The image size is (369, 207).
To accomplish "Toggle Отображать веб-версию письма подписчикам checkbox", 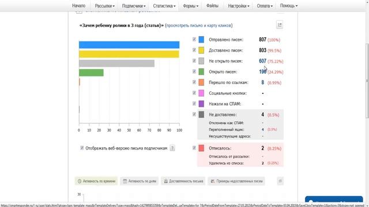I will coord(82,148).
